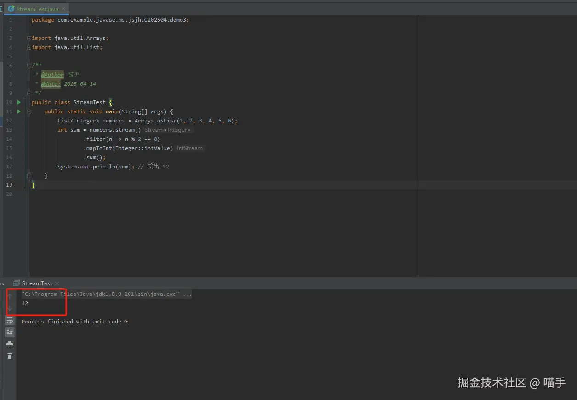Collapse the Javadoc comment at its opening
577x400 pixels.
click(29, 66)
